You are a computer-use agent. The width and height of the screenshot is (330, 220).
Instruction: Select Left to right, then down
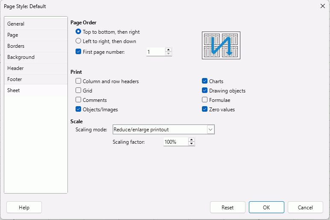[78, 41]
